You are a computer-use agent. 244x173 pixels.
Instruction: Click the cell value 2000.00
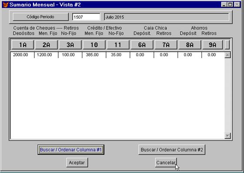[20, 55]
